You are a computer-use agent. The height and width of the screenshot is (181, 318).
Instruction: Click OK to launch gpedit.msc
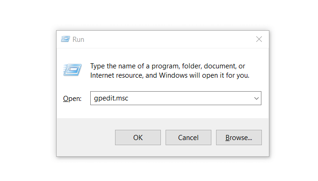(x=138, y=137)
